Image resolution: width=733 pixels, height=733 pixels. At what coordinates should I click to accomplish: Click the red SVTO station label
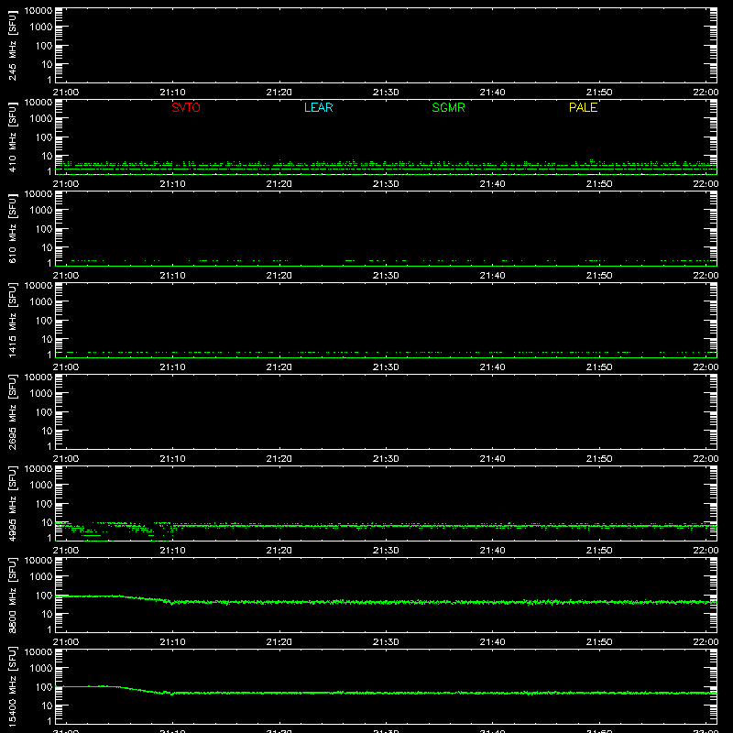point(186,107)
